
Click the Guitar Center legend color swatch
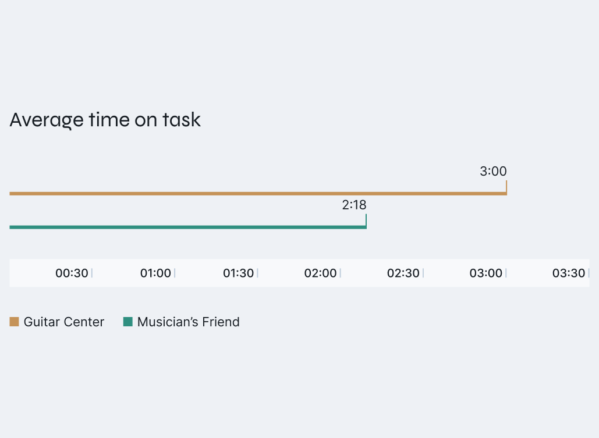(15, 322)
